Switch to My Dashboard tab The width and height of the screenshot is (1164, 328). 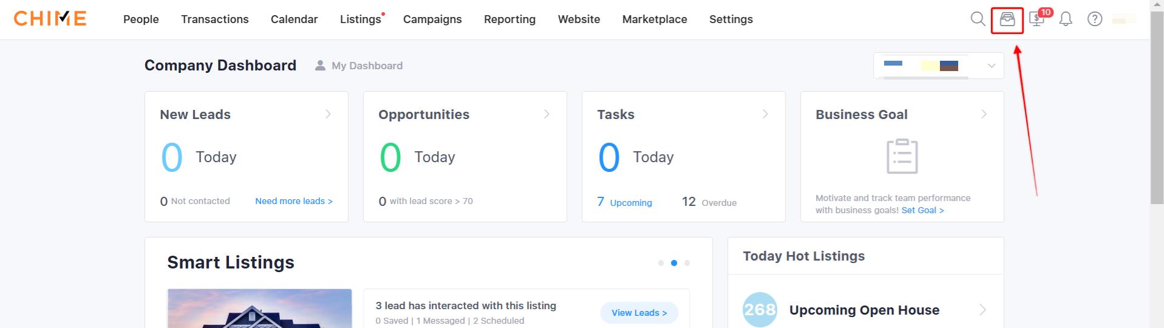tap(359, 66)
